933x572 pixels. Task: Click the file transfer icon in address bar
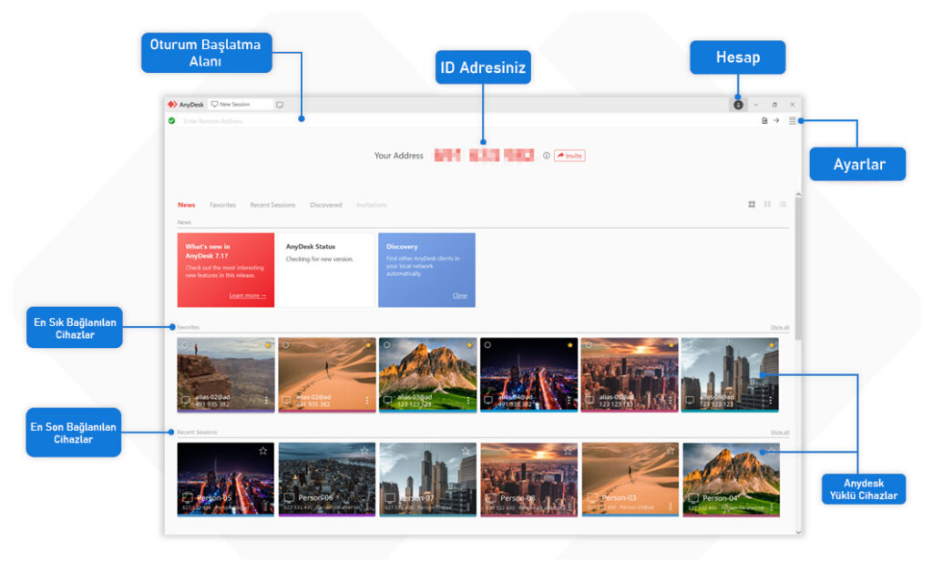click(x=764, y=120)
